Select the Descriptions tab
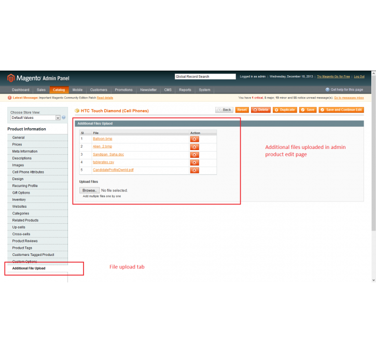Image resolution: width=376 pixels, height=353 pixels. (x=37, y=158)
